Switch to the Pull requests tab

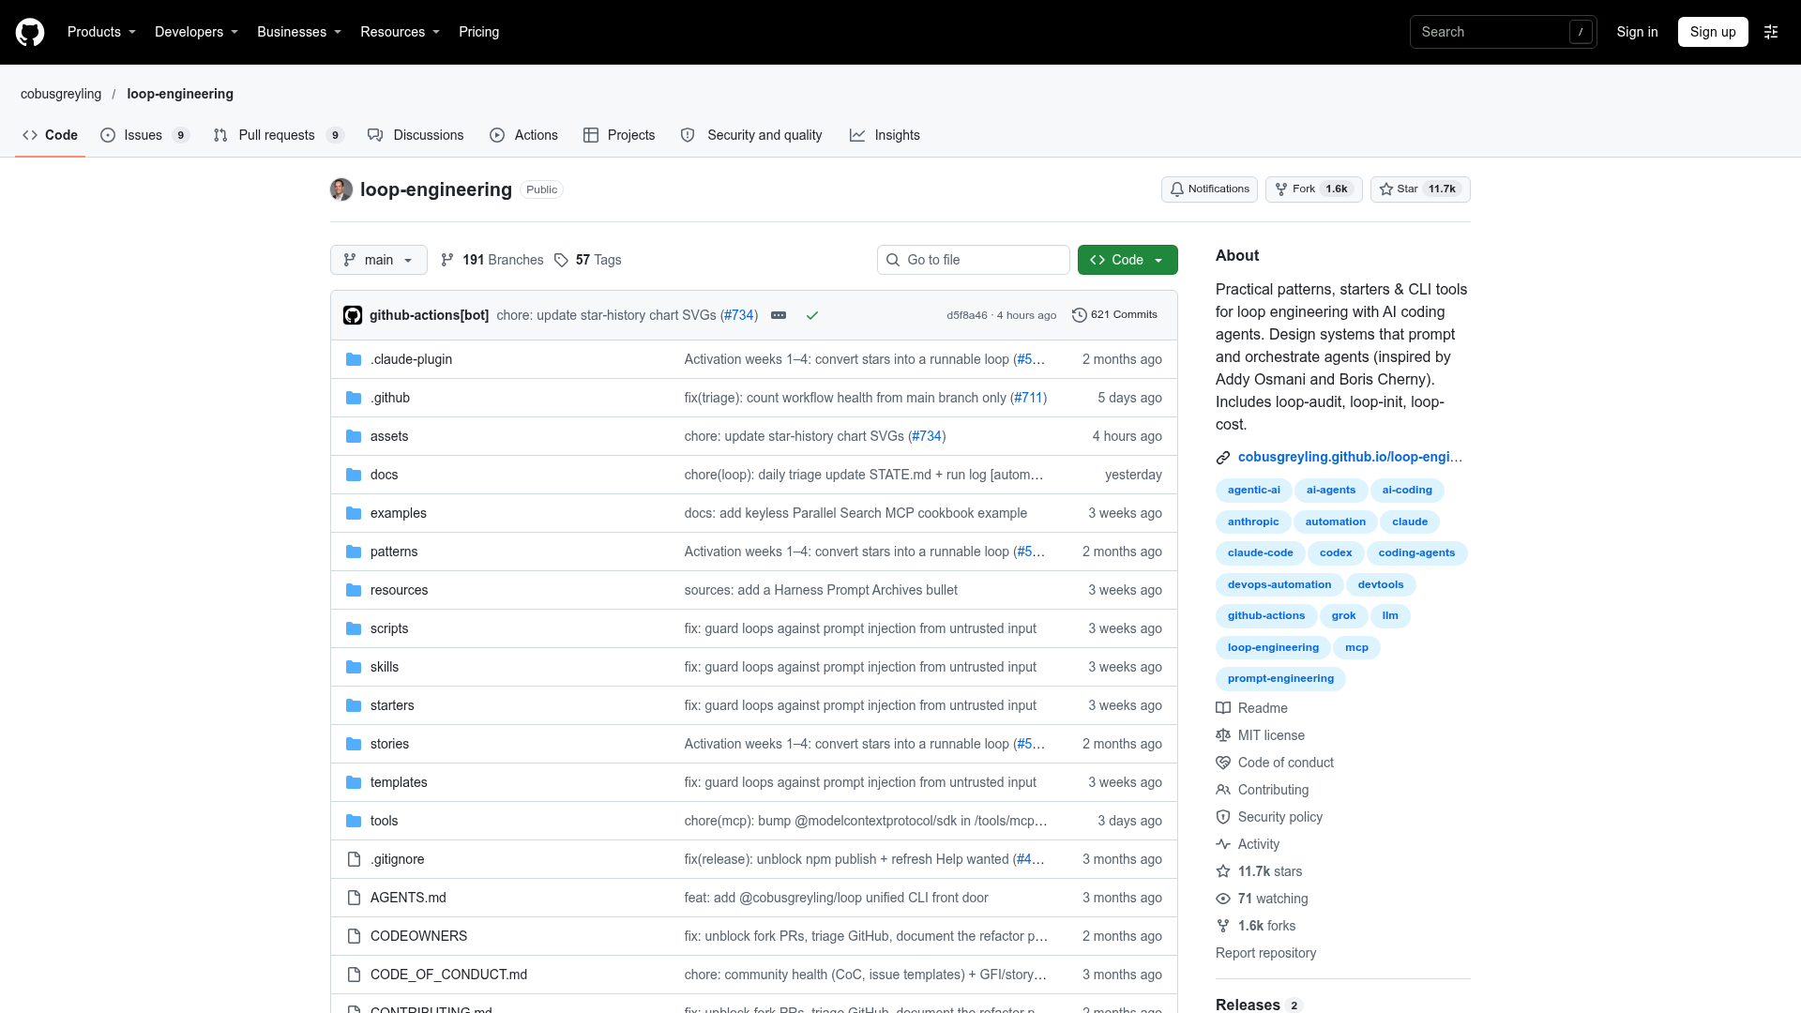(x=279, y=135)
